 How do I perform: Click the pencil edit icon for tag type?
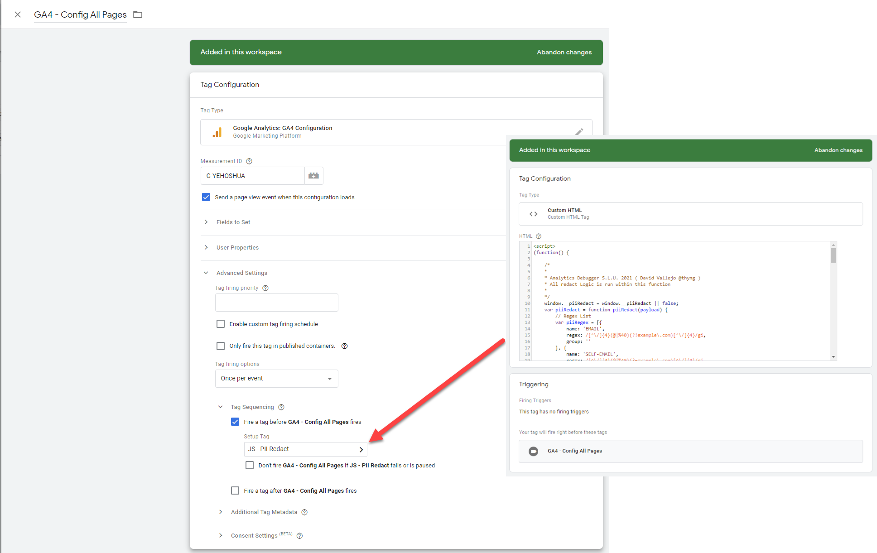579,132
